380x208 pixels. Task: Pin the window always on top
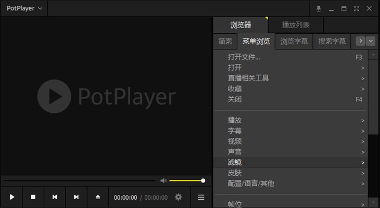point(319,9)
